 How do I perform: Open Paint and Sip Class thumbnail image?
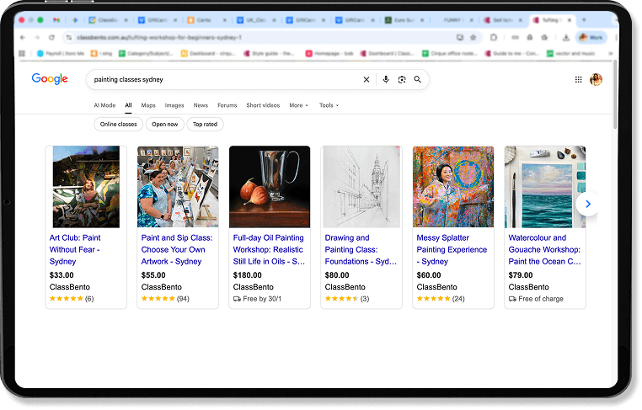point(178,187)
